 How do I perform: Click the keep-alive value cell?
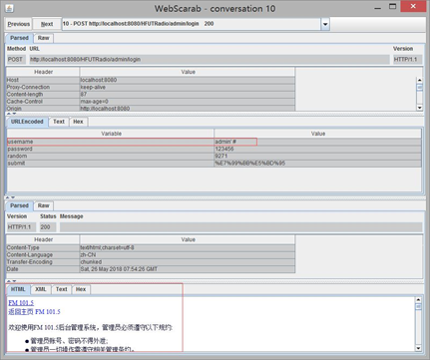(188, 87)
